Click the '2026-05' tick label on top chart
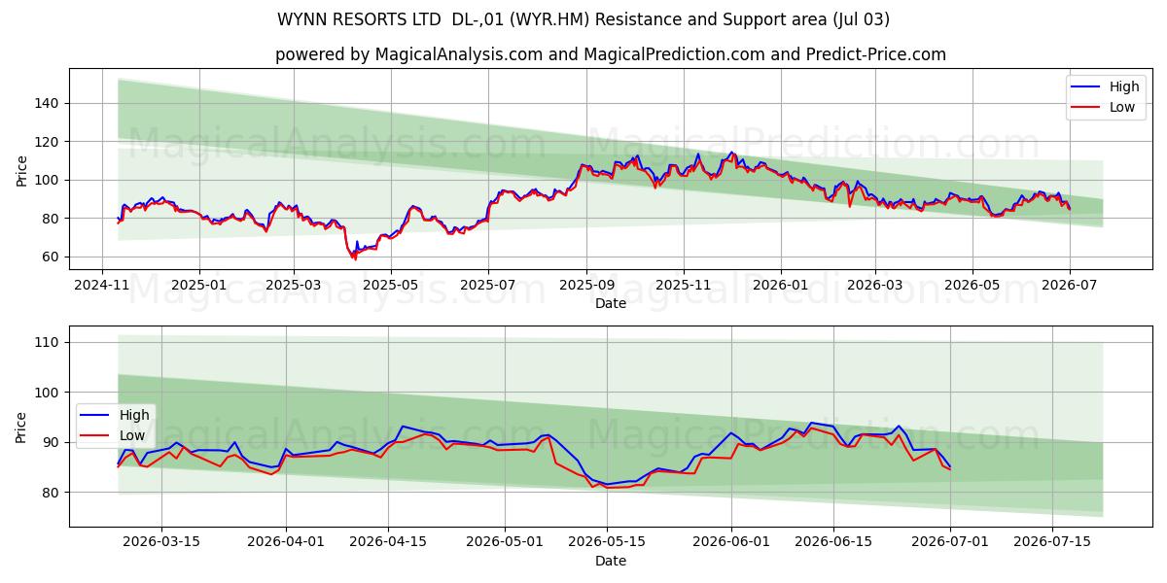Viewport: 1167px width, 583px height. [972, 287]
